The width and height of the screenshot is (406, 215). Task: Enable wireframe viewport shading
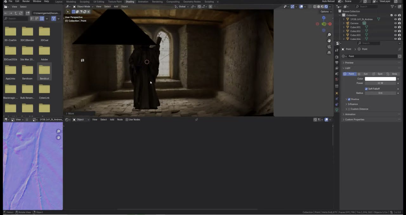pos(315,7)
